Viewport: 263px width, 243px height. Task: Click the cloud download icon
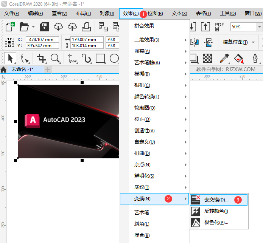(58, 27)
